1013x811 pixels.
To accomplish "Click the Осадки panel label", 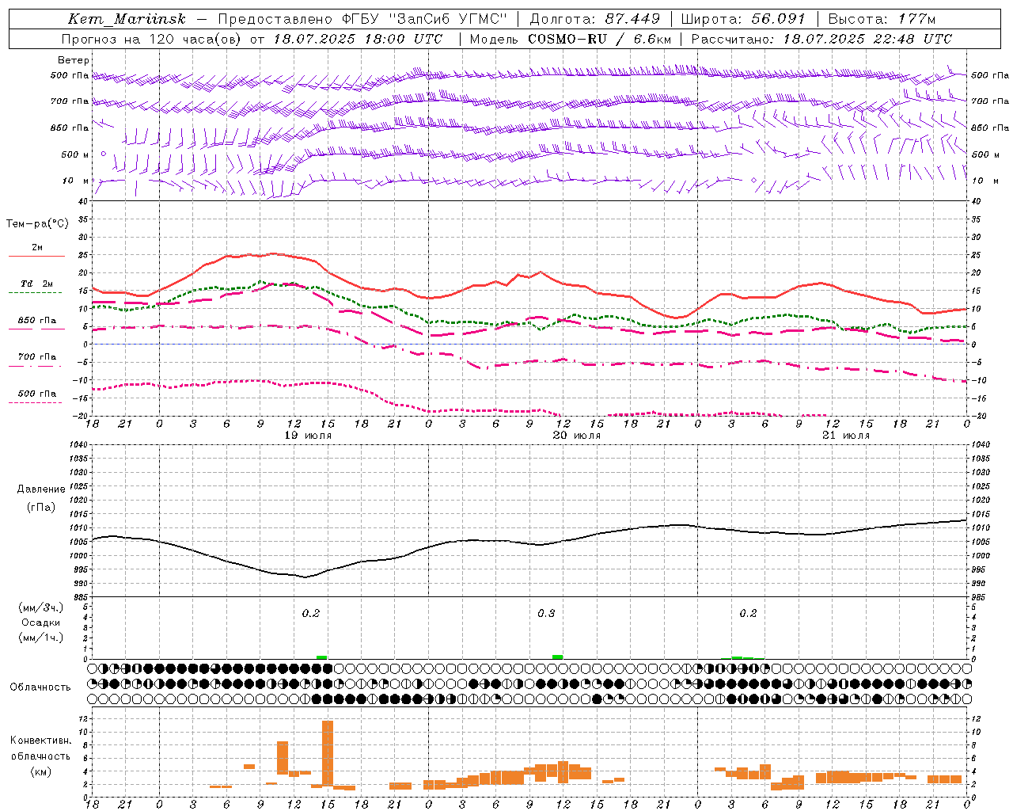I will coord(41,623).
